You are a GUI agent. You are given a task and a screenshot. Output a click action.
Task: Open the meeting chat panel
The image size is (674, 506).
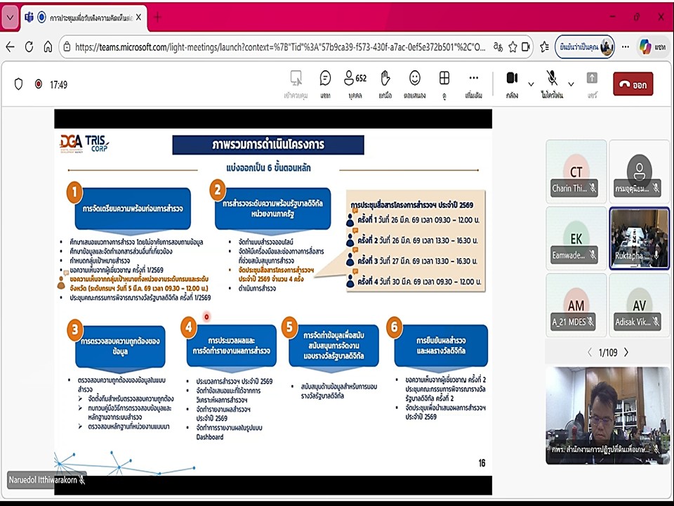click(x=325, y=83)
